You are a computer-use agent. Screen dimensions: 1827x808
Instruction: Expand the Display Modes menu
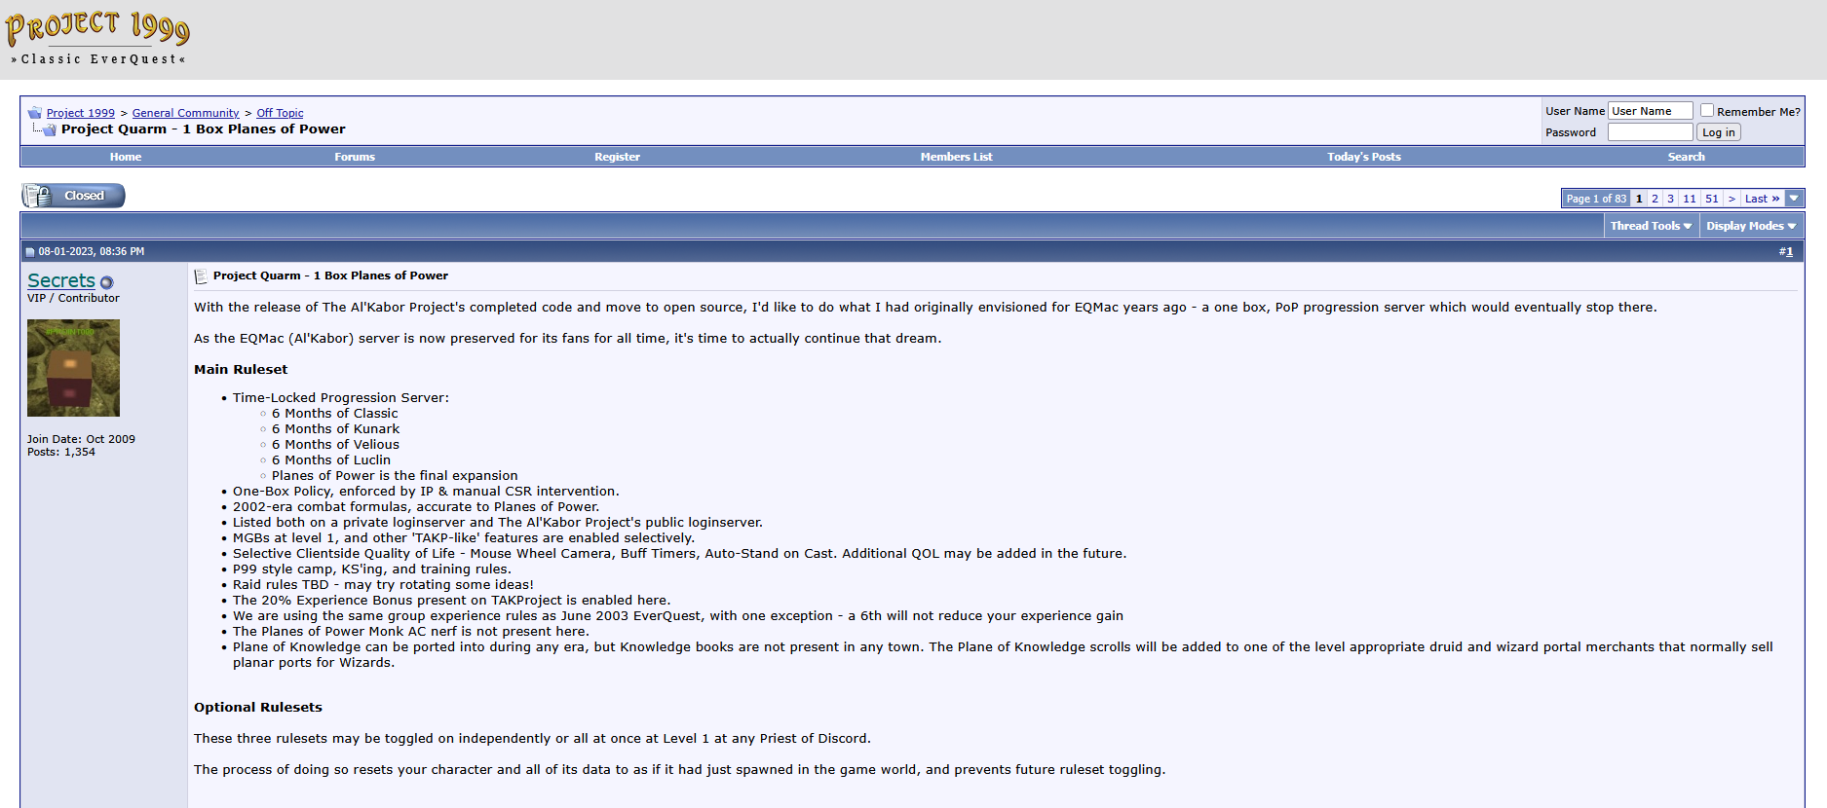pyautogui.click(x=1751, y=226)
